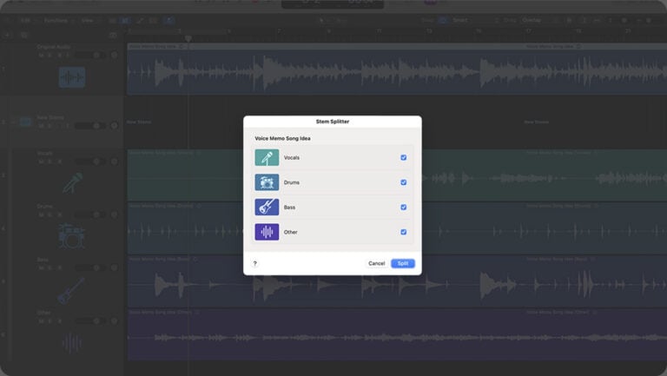Click the Drums track pan knob

point(114,214)
